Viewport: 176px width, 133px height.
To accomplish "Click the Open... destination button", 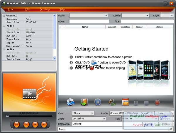I will tap(166, 124).
